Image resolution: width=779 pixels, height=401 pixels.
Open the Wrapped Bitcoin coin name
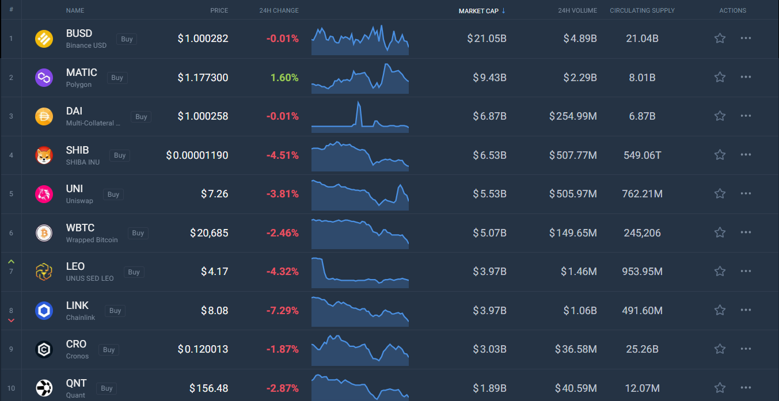point(92,240)
